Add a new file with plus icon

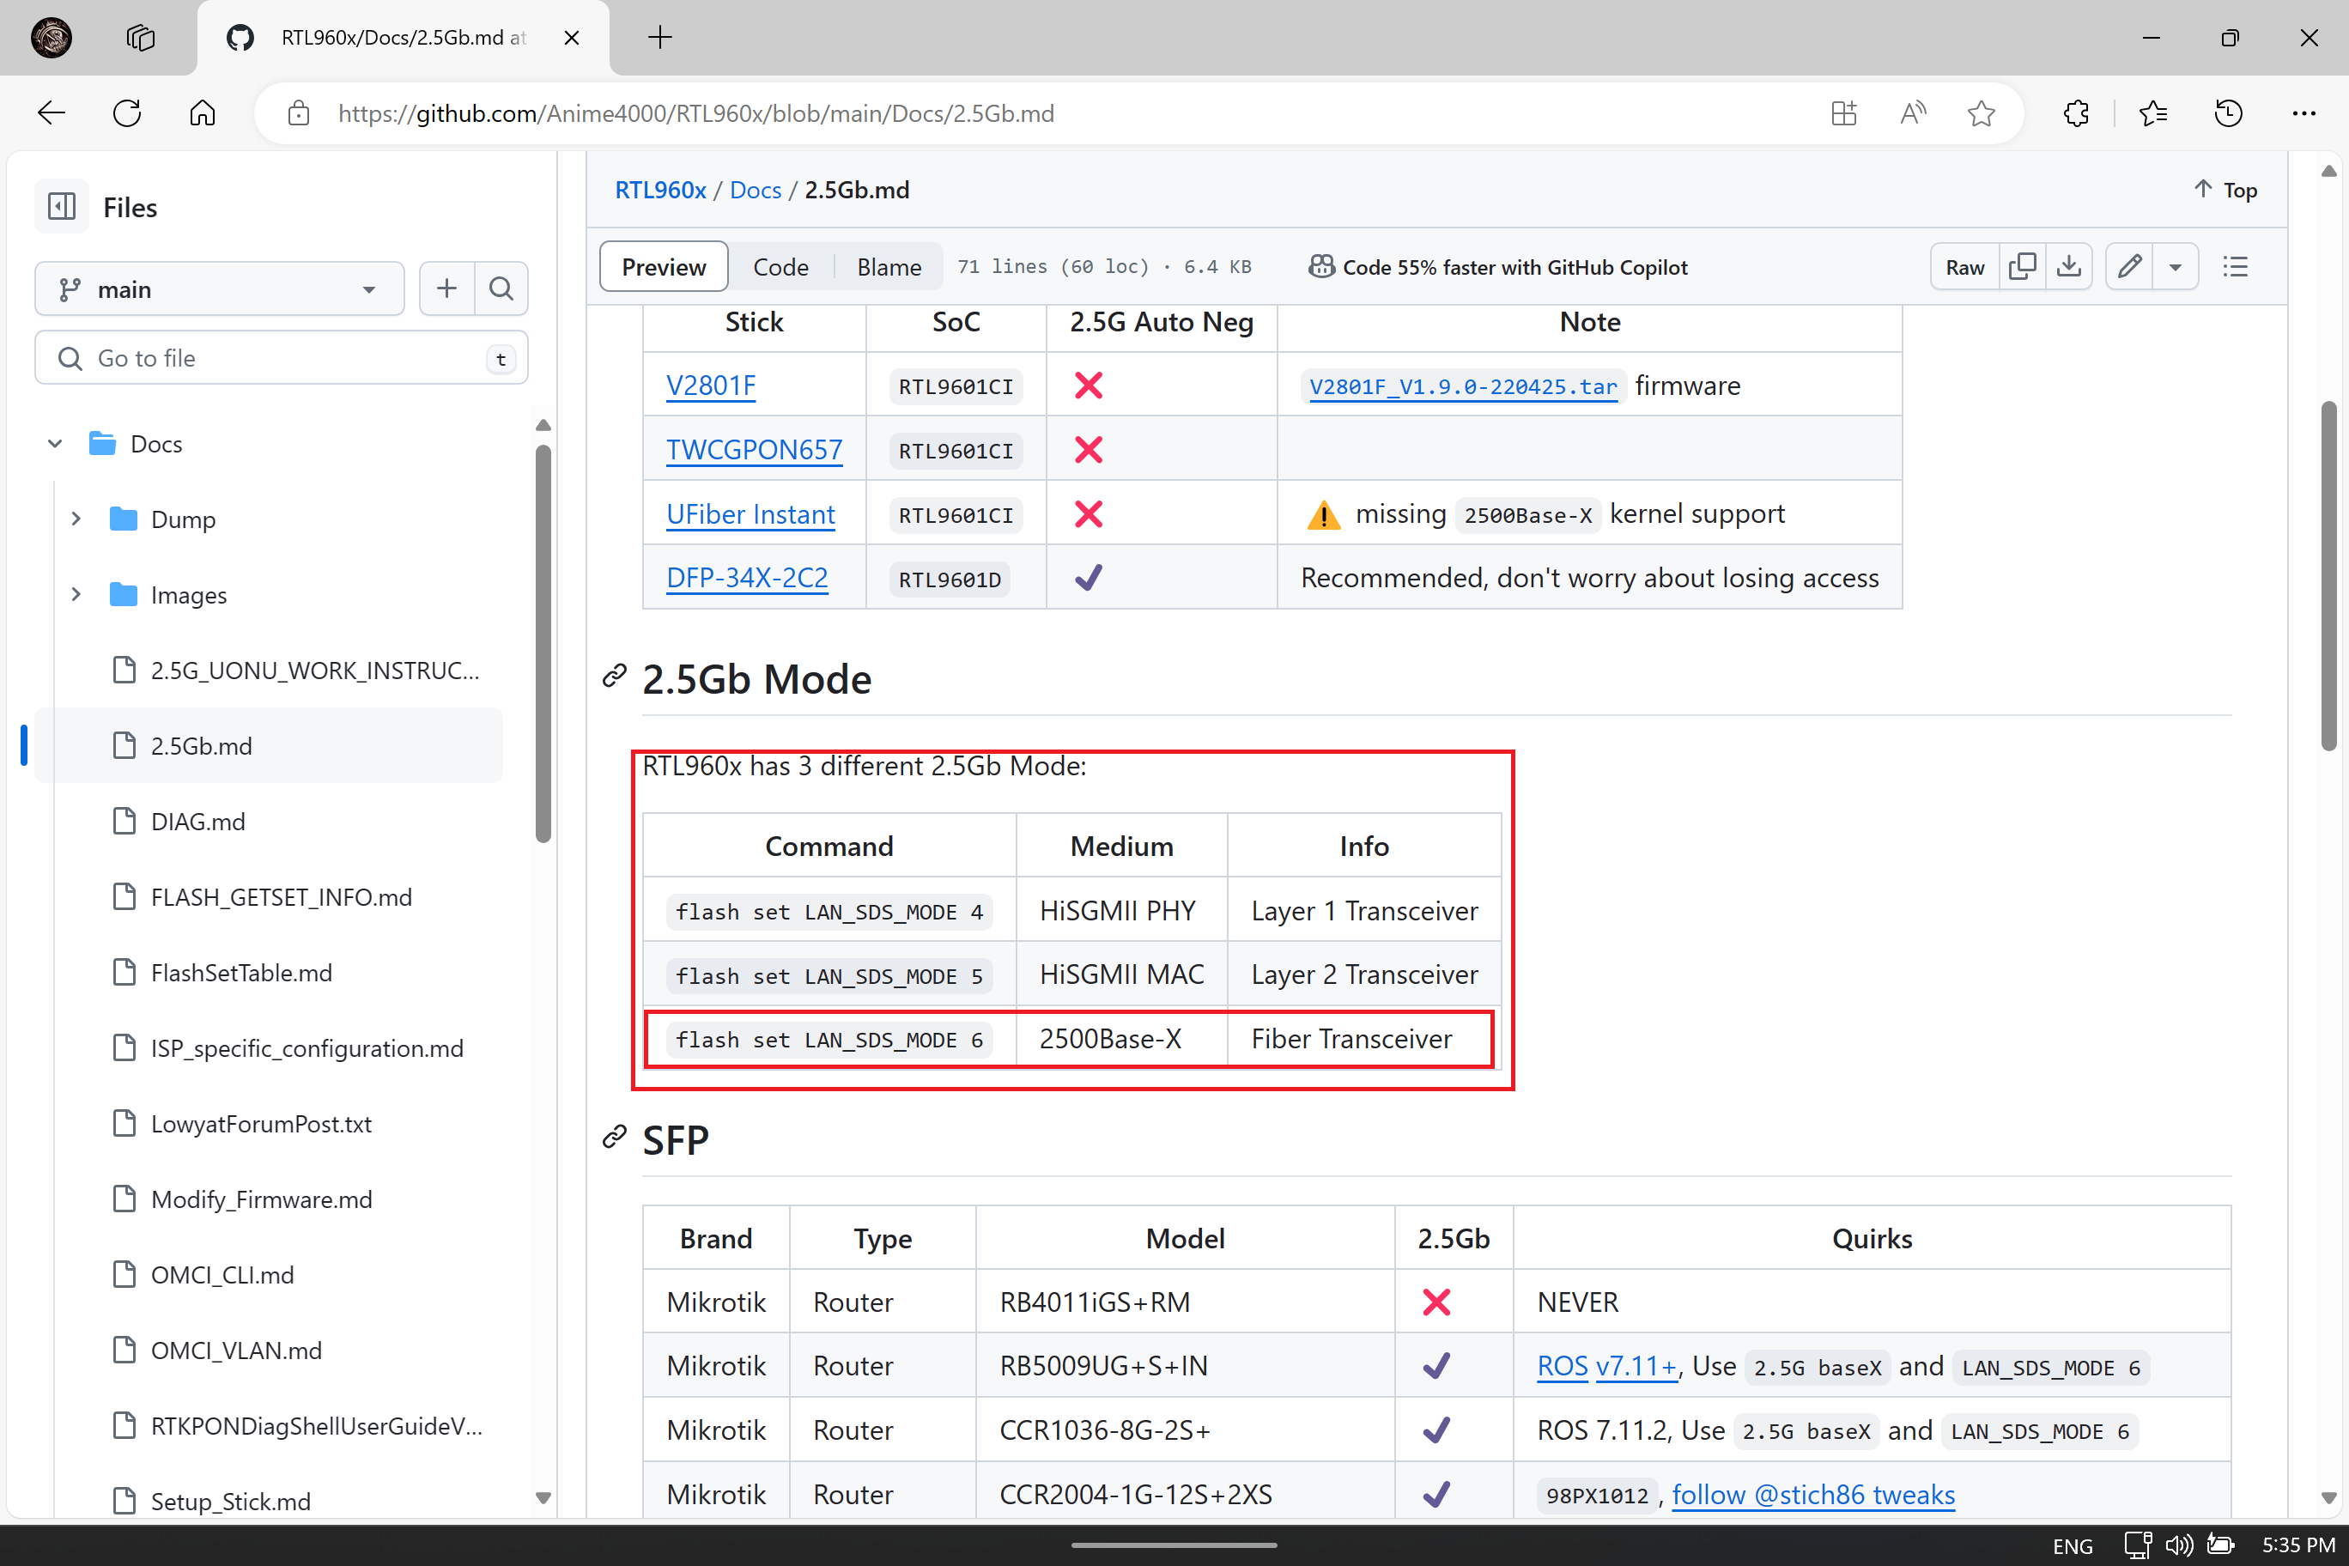[x=446, y=288]
